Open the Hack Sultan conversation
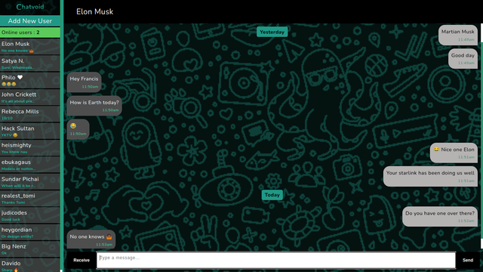This screenshot has height=272, width=483. coord(30,131)
